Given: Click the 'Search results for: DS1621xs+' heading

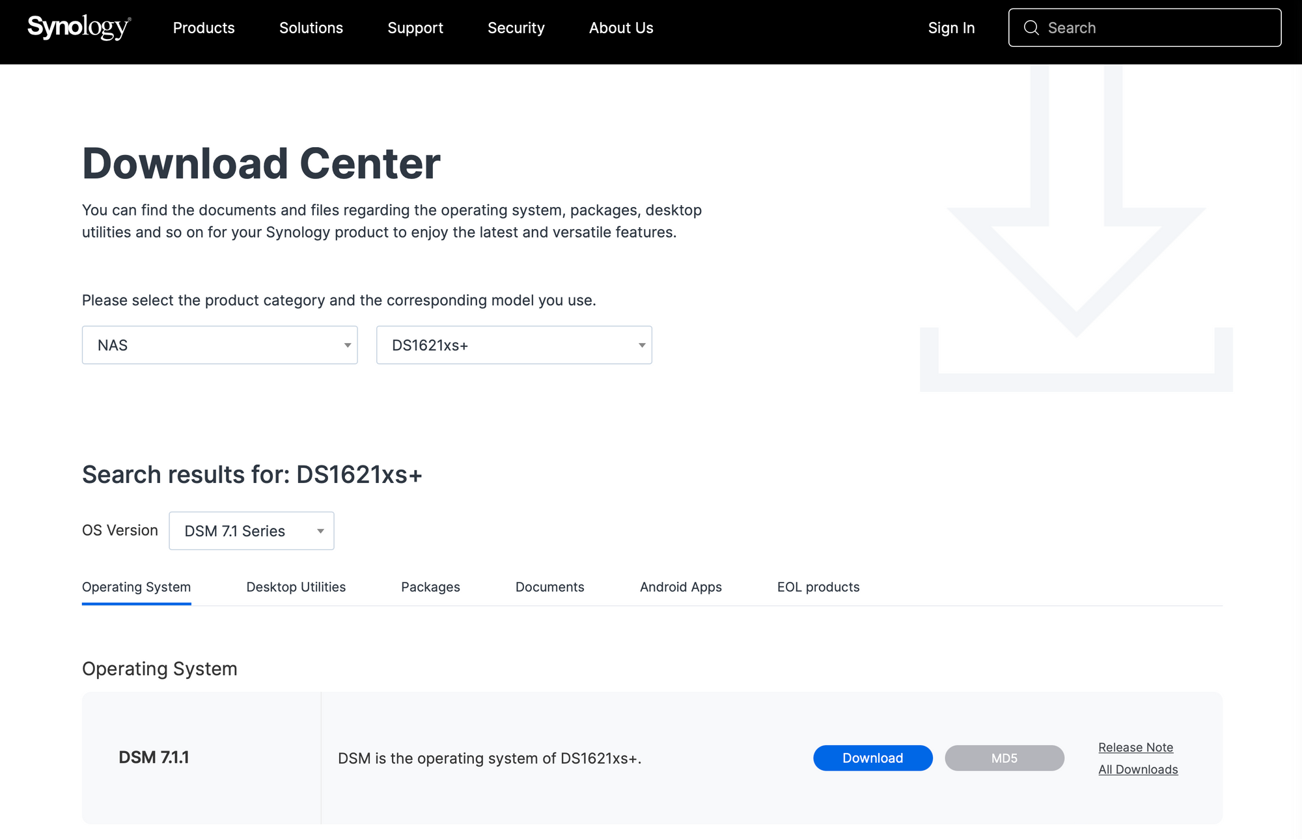Looking at the screenshot, I should point(252,475).
